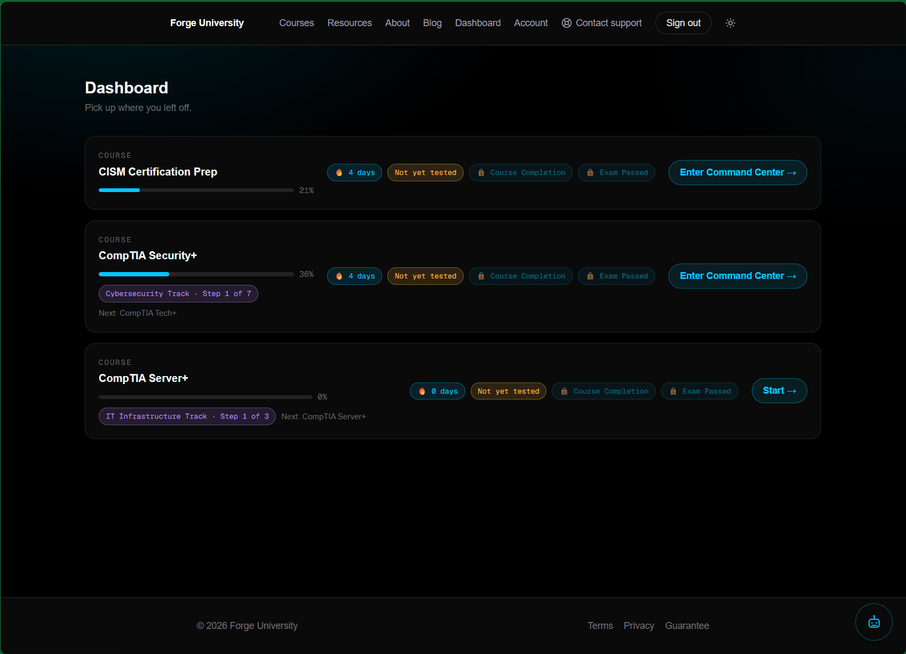
Task: Click the 21% progress value
Action: (x=306, y=190)
